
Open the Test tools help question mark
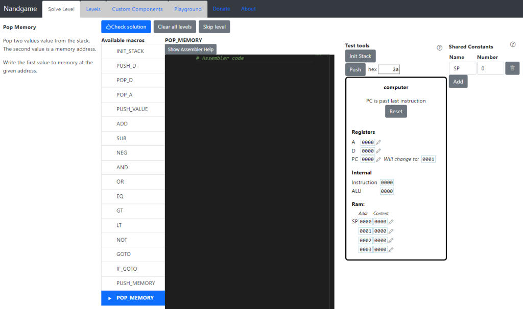pyautogui.click(x=439, y=48)
